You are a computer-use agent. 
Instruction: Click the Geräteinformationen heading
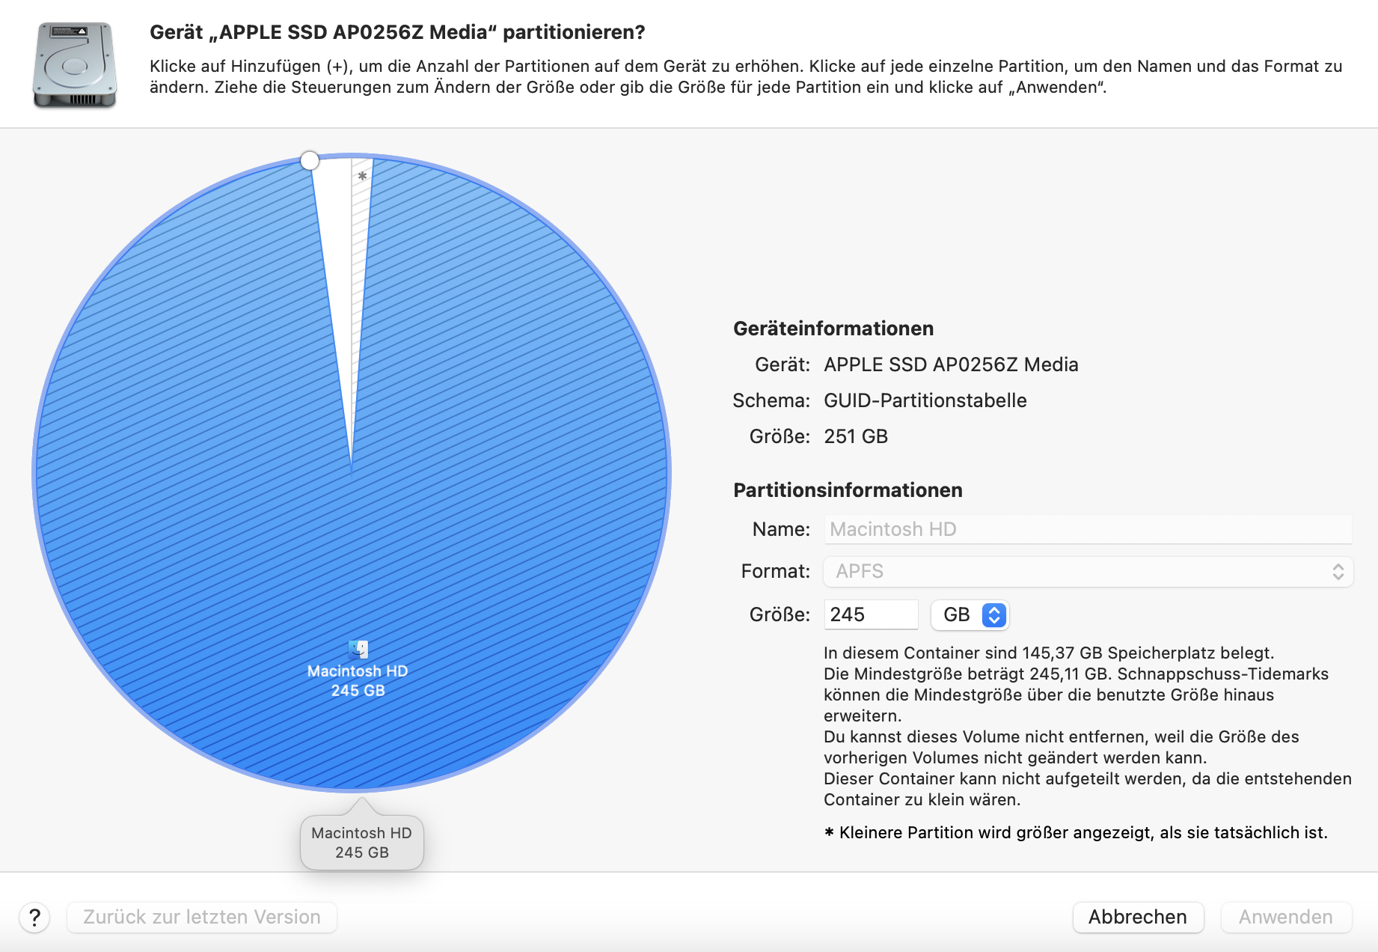[x=833, y=329]
